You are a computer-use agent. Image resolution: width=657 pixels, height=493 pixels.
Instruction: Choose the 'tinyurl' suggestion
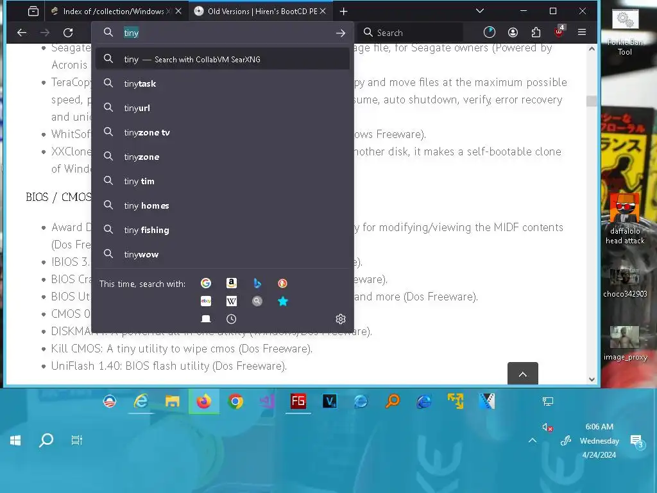tap(223, 108)
